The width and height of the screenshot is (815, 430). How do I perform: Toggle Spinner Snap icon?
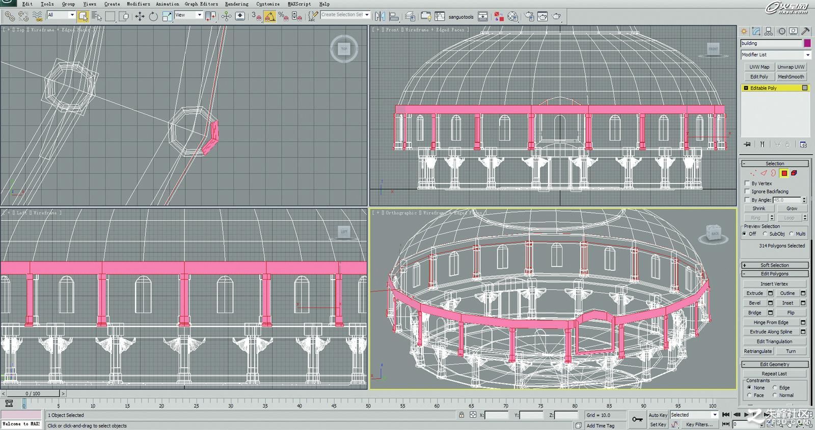coord(297,16)
